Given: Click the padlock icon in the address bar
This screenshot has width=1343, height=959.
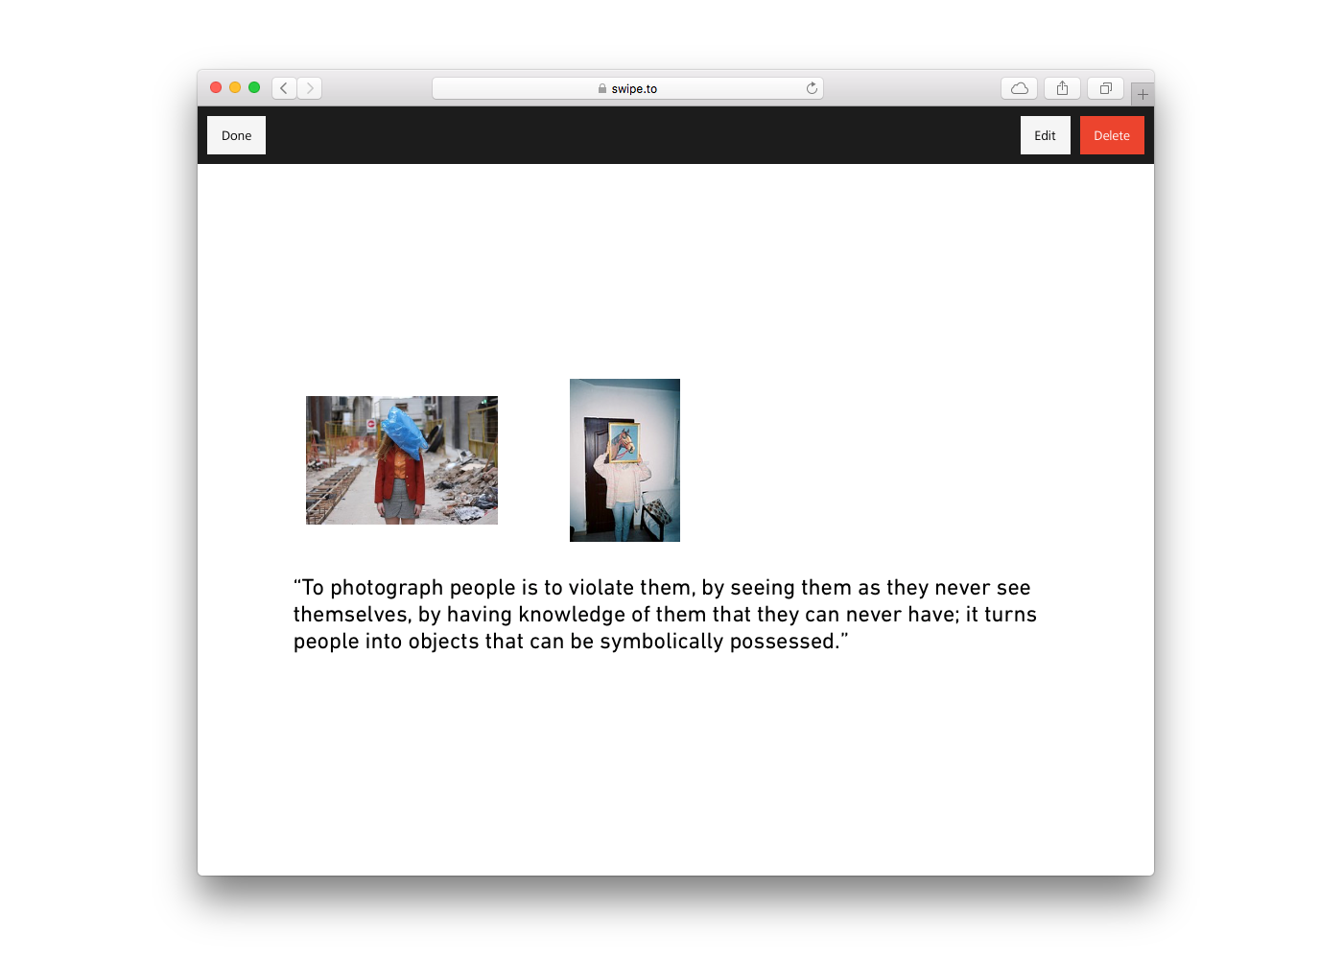Looking at the screenshot, I should point(602,87).
